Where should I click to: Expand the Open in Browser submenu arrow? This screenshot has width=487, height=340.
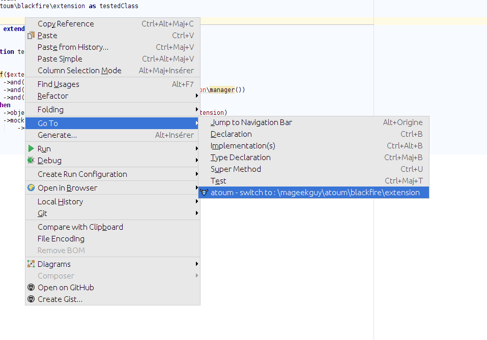(x=196, y=188)
